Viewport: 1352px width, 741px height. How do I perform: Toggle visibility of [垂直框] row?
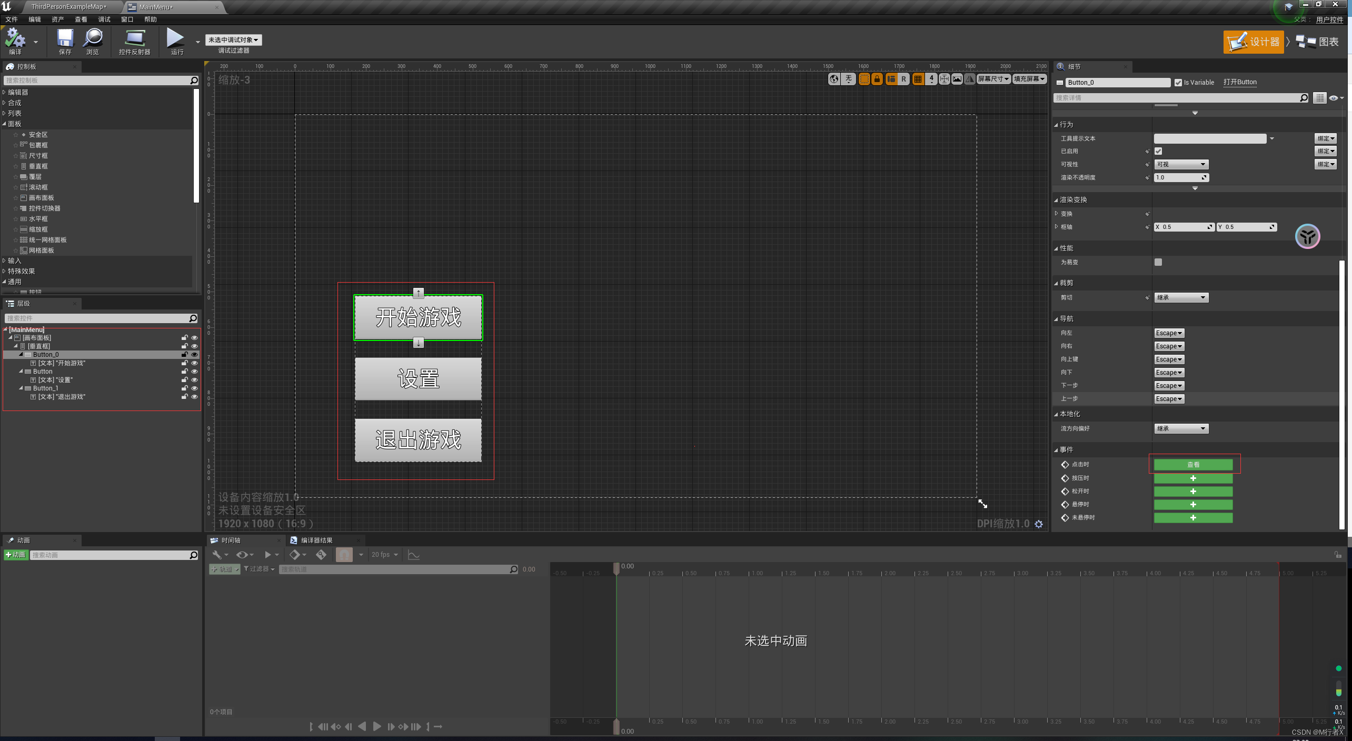tap(194, 346)
